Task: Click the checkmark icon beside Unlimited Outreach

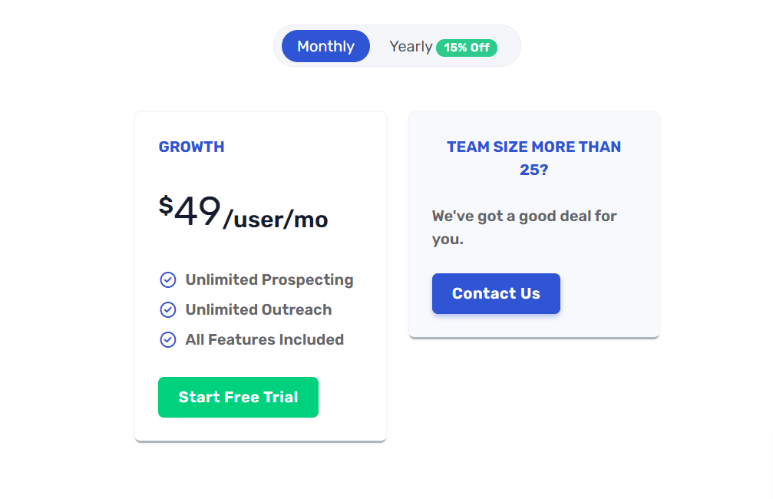Action: (x=167, y=309)
